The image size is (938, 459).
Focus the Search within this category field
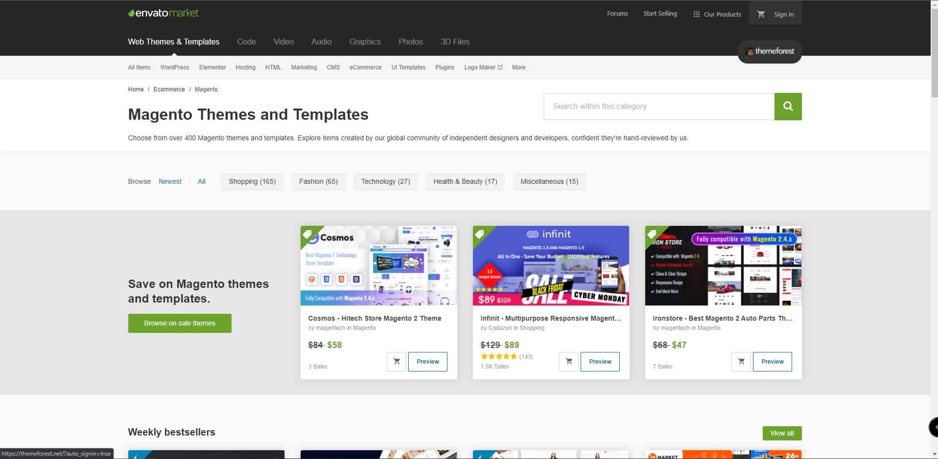pyautogui.click(x=659, y=106)
